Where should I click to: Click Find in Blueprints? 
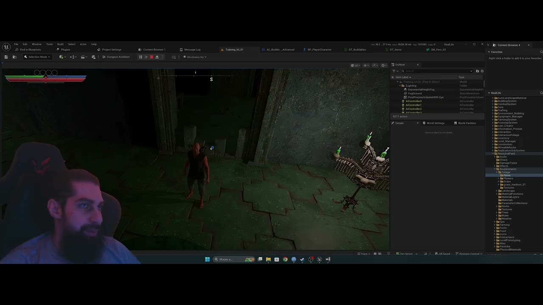tap(28, 50)
